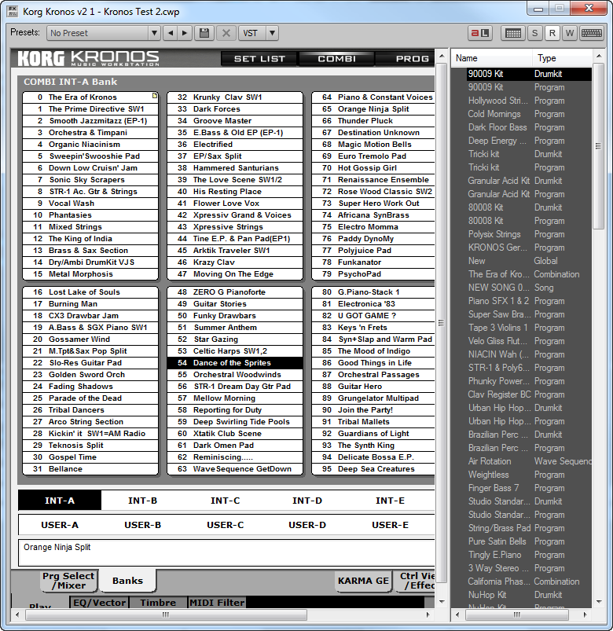
Task: Toggle the R read automation button
Action: (552, 33)
